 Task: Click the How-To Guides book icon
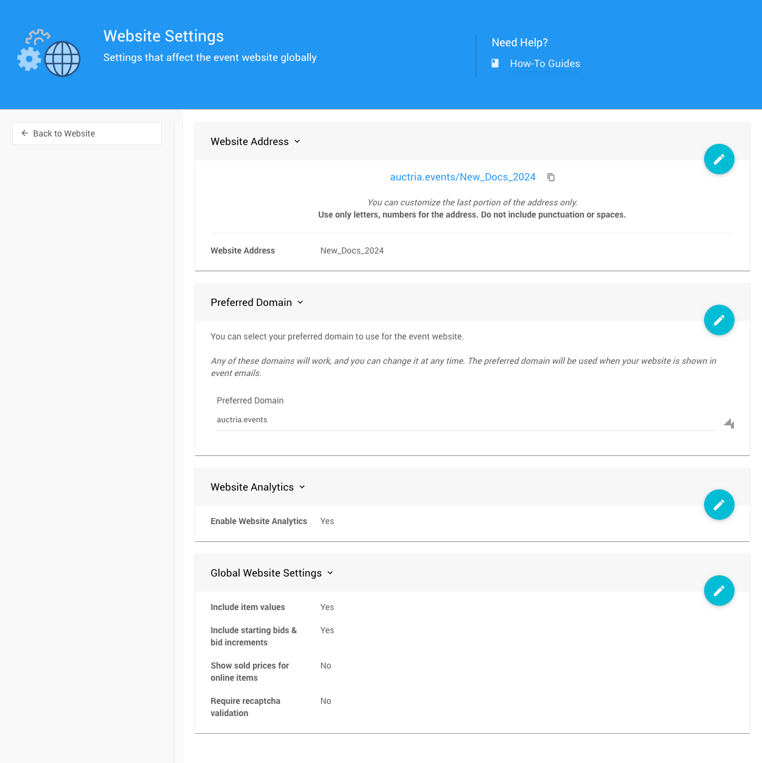tap(495, 63)
